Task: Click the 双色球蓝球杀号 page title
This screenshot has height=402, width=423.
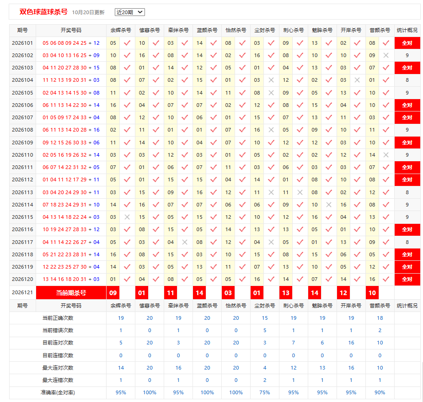Action: (43, 12)
